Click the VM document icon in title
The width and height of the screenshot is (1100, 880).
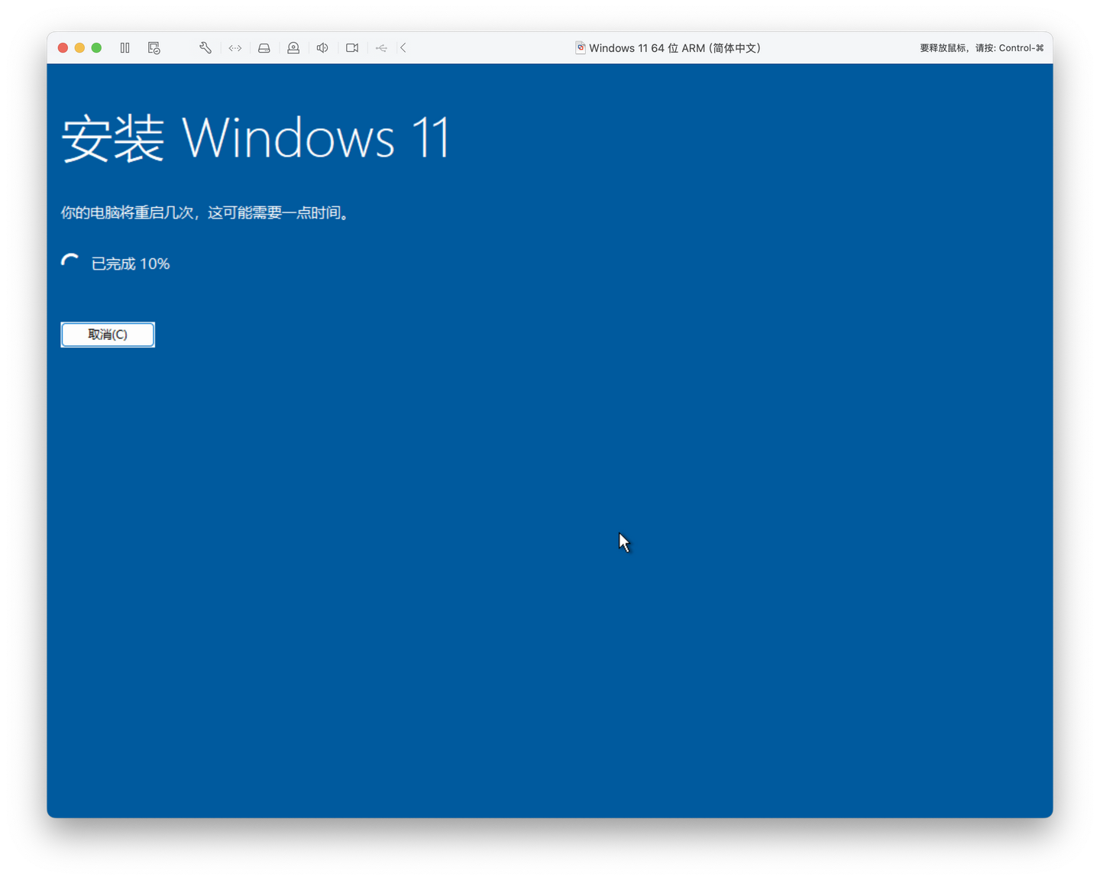[x=581, y=48]
